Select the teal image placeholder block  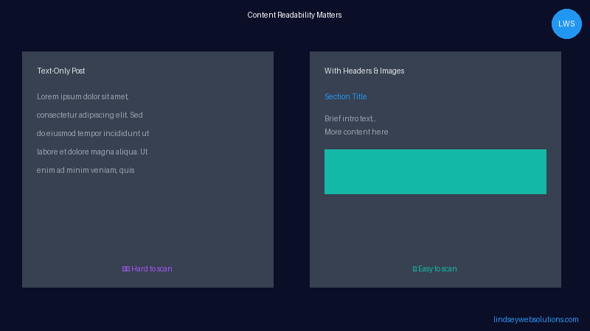coord(435,171)
